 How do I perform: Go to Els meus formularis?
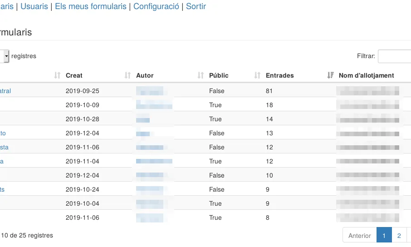pos(91,7)
